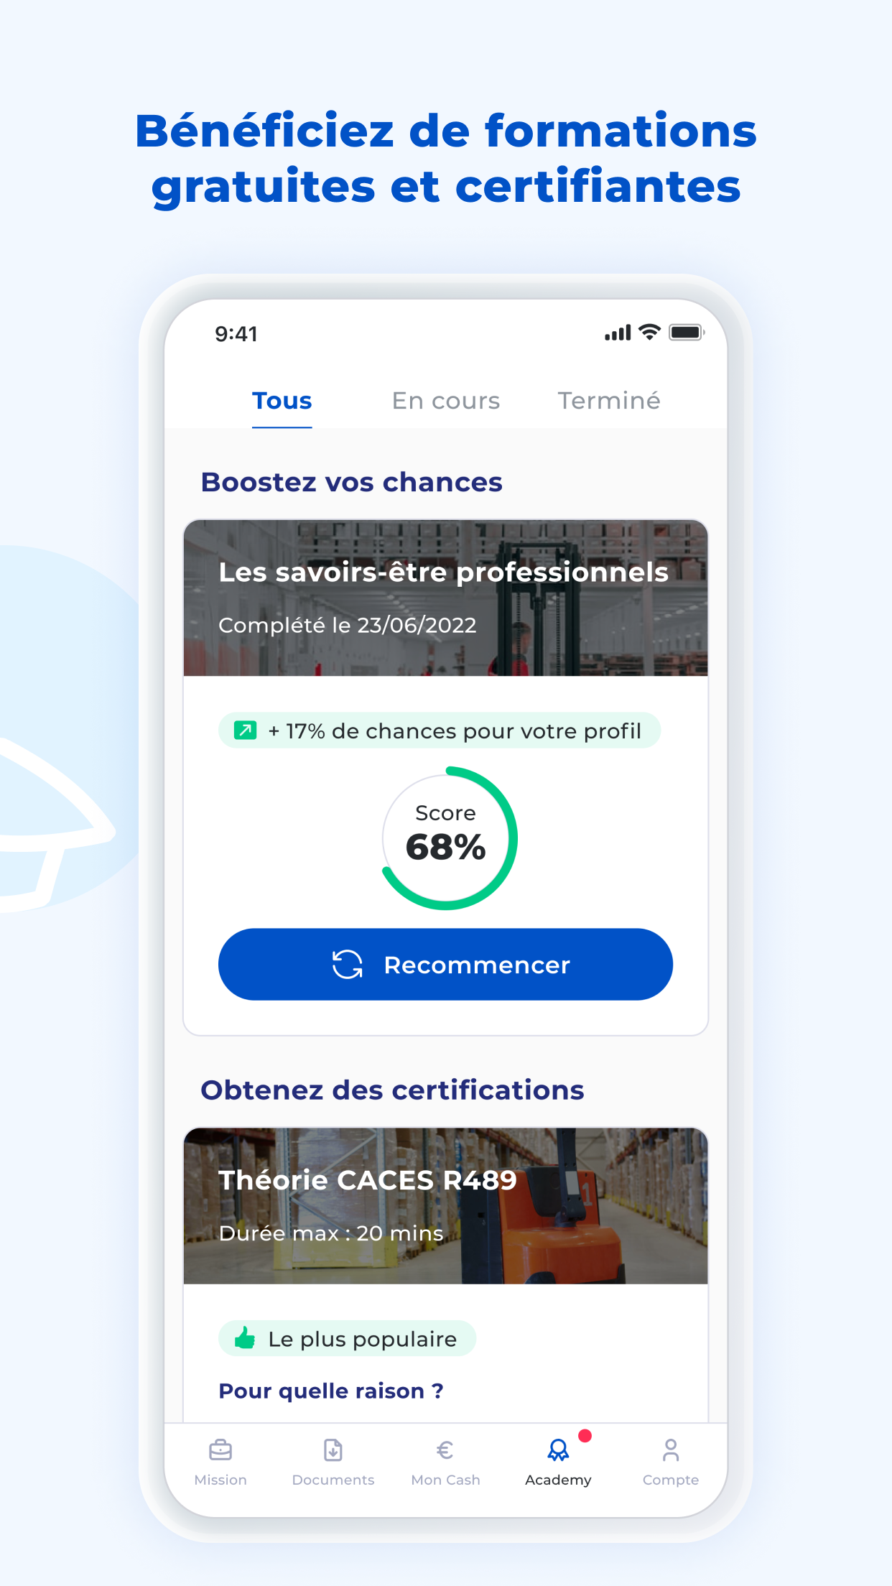Open the Documents download icon
This screenshot has height=1586, width=892.
tap(333, 1450)
